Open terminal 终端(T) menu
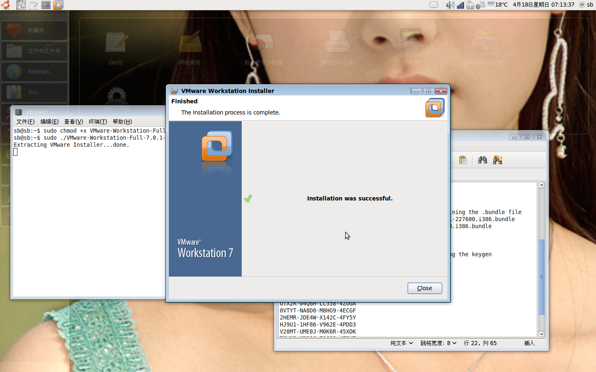 98,122
